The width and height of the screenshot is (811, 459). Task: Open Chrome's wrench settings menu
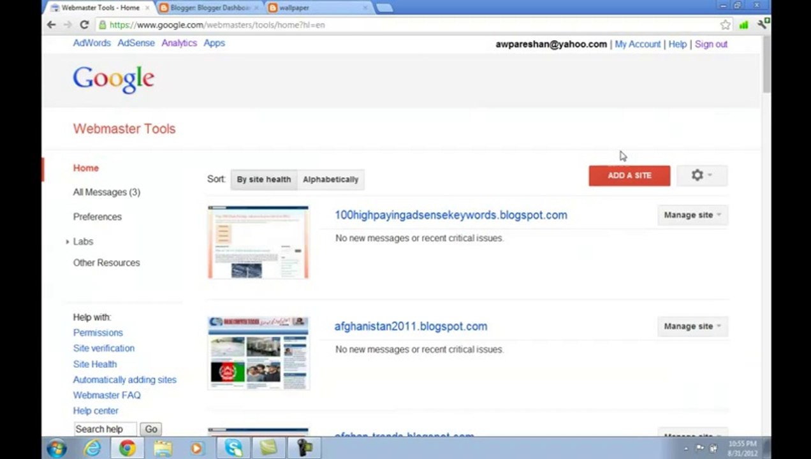pyautogui.click(x=762, y=25)
